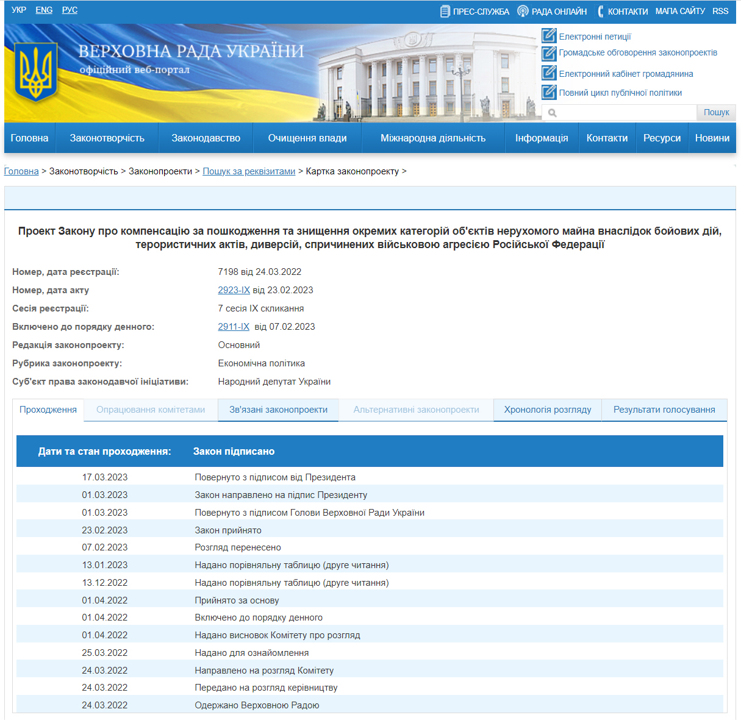Open the Очищення влади menu item
Image resolution: width=741 pixels, height=726 pixels.
tap(307, 138)
